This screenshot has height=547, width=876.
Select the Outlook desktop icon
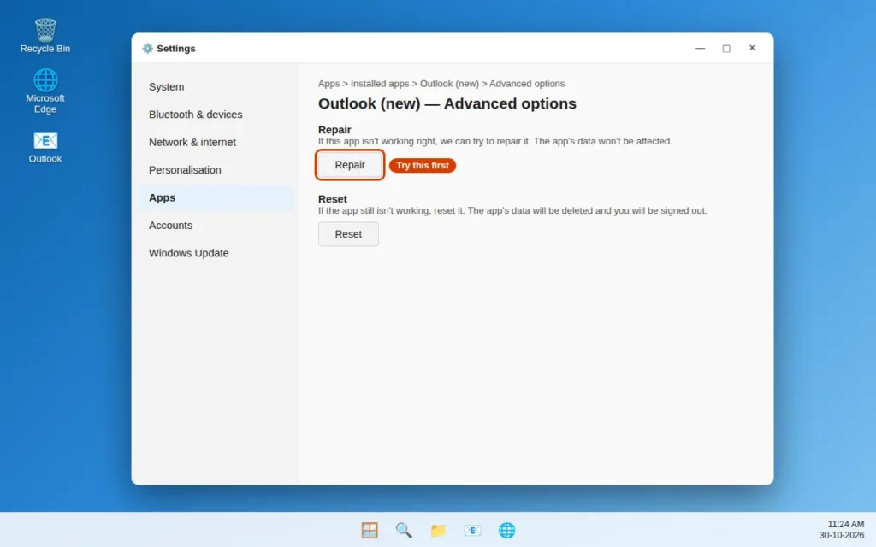click(45, 147)
